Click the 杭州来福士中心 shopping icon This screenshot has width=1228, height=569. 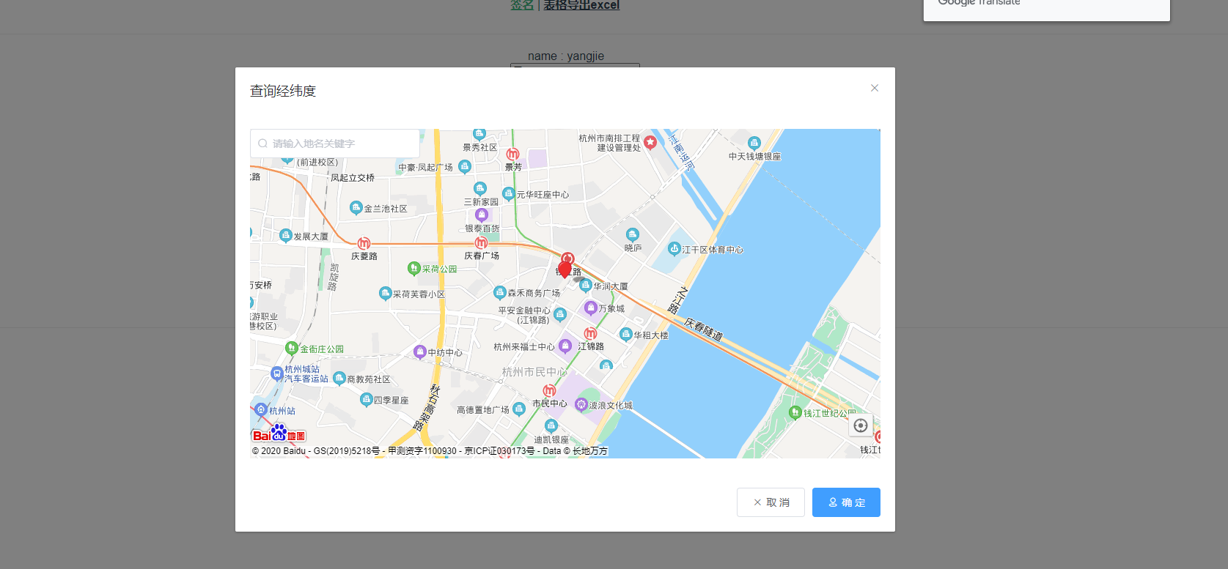coord(565,346)
